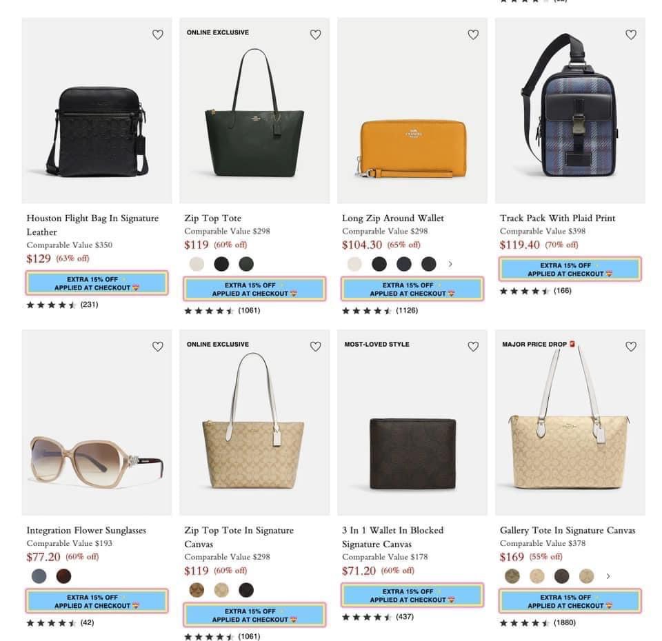This screenshot has width=662, height=641.
Task: Click heart icon on Gallery Tote
Action: click(x=631, y=347)
